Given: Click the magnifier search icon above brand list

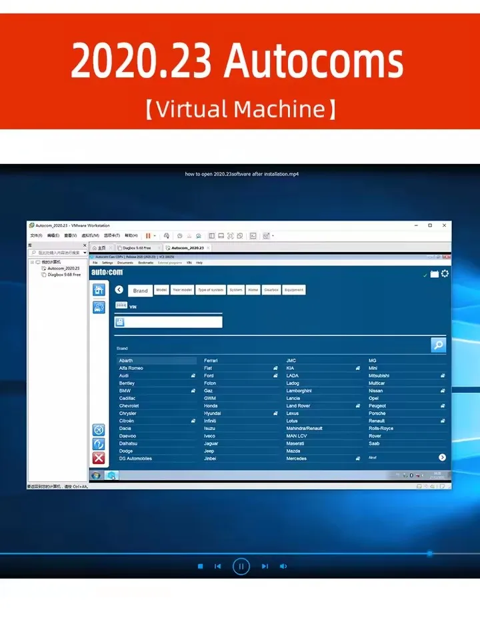Looking at the screenshot, I should (438, 345).
